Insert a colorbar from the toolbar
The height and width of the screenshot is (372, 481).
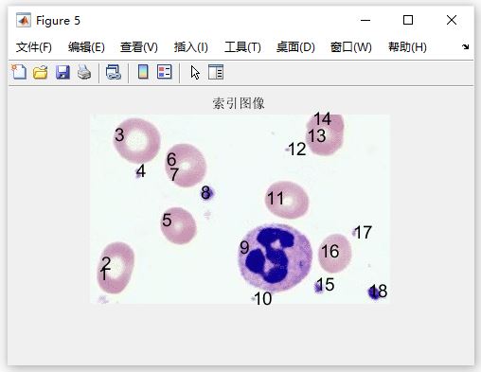143,72
